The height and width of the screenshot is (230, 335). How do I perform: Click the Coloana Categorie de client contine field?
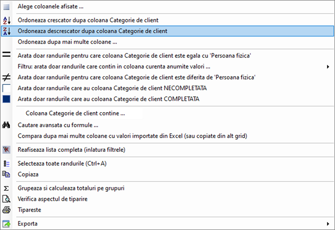click(x=83, y=113)
